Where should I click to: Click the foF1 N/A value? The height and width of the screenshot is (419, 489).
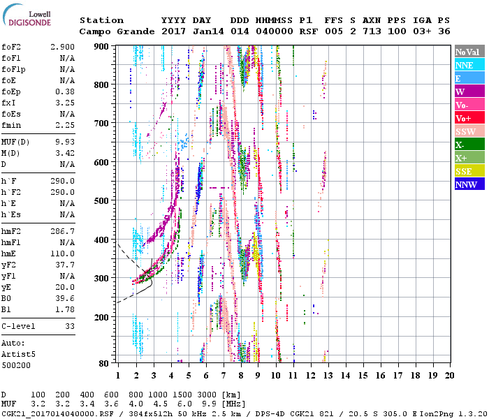point(67,58)
